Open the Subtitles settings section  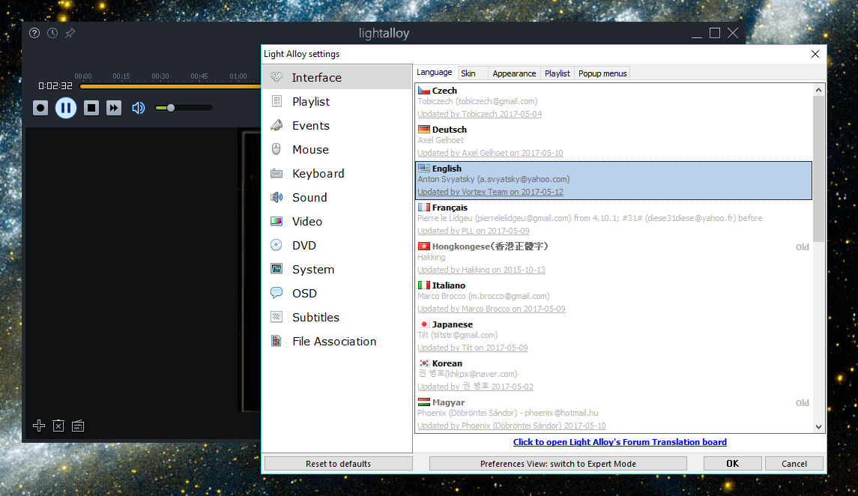(x=337, y=318)
